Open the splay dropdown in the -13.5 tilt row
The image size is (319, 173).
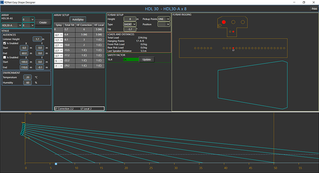pyautogui.click(x=58, y=50)
